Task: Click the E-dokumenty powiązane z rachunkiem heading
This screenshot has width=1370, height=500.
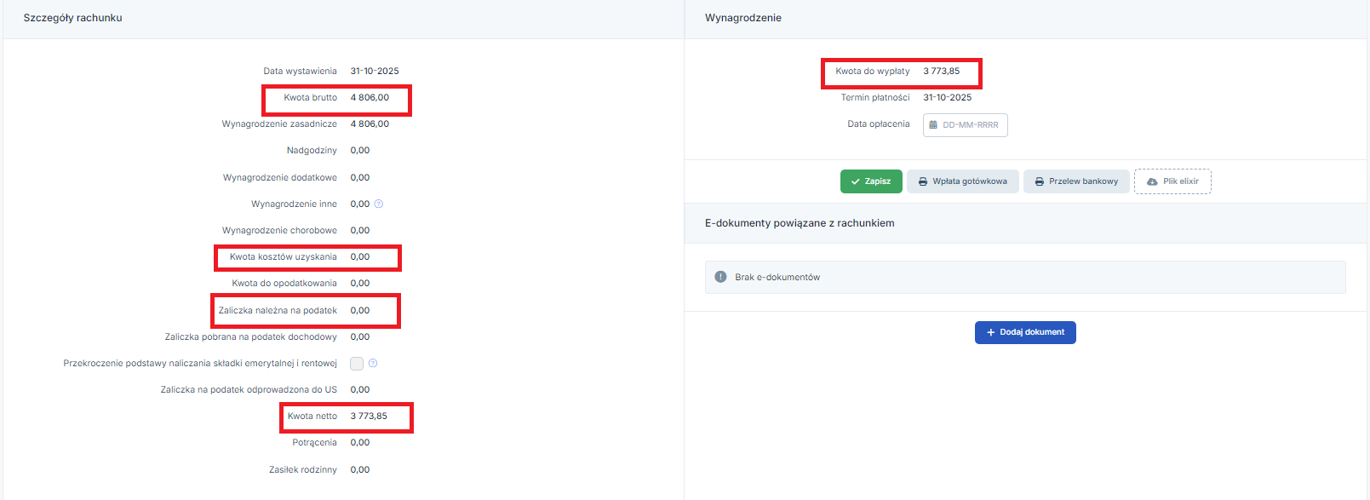Action: (799, 223)
